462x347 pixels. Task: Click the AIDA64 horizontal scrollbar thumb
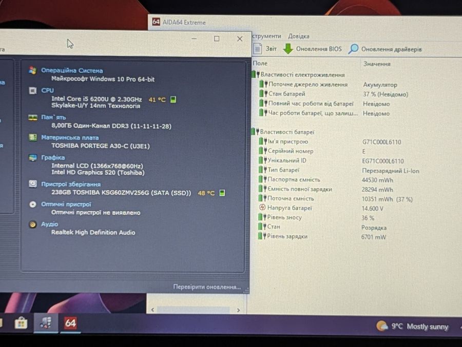point(194,310)
